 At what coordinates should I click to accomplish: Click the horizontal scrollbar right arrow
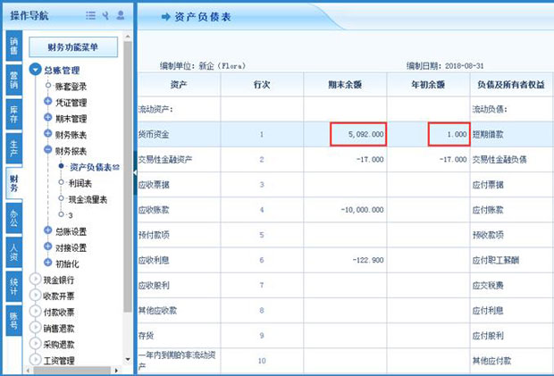pos(116,371)
